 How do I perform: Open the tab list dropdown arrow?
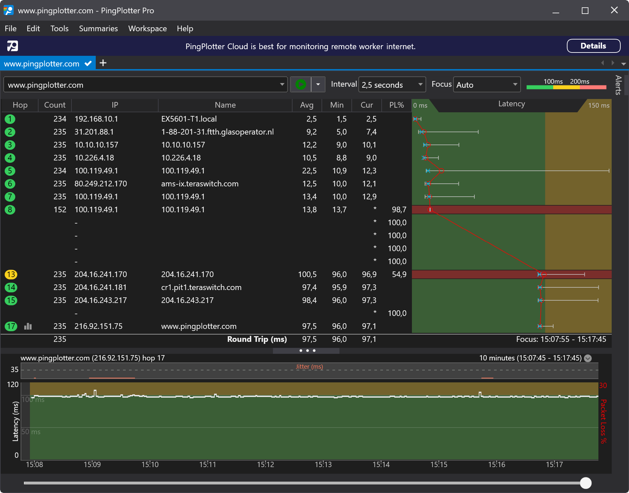(x=623, y=63)
